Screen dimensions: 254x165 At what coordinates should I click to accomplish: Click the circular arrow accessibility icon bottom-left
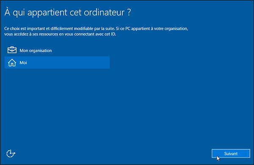click(11, 154)
